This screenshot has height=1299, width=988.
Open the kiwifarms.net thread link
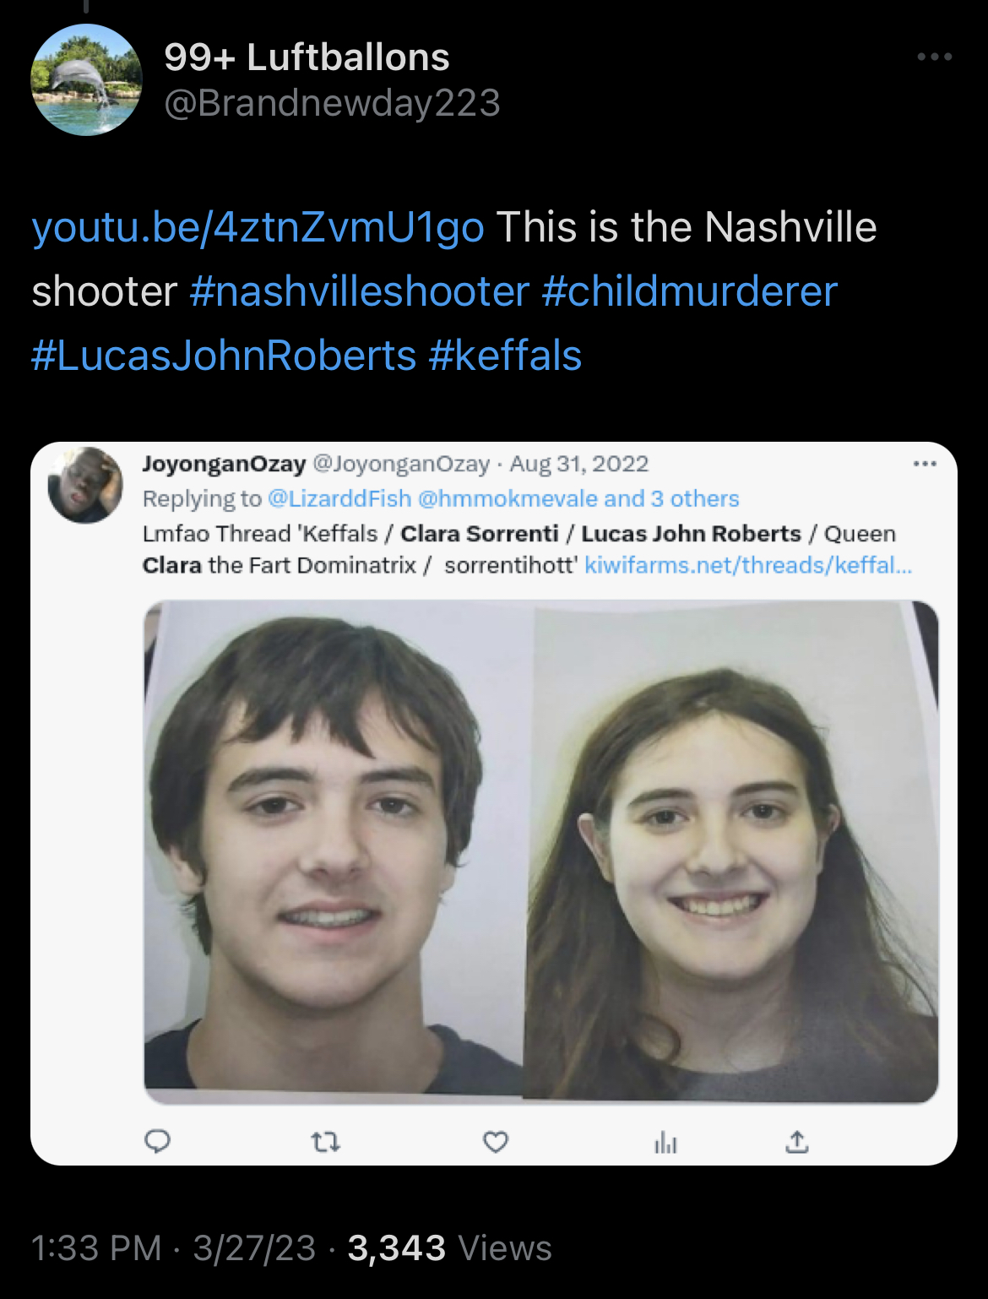click(x=748, y=565)
